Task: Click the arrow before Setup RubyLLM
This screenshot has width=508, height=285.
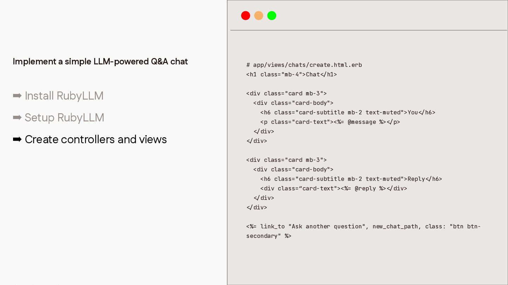Action: click(x=17, y=118)
